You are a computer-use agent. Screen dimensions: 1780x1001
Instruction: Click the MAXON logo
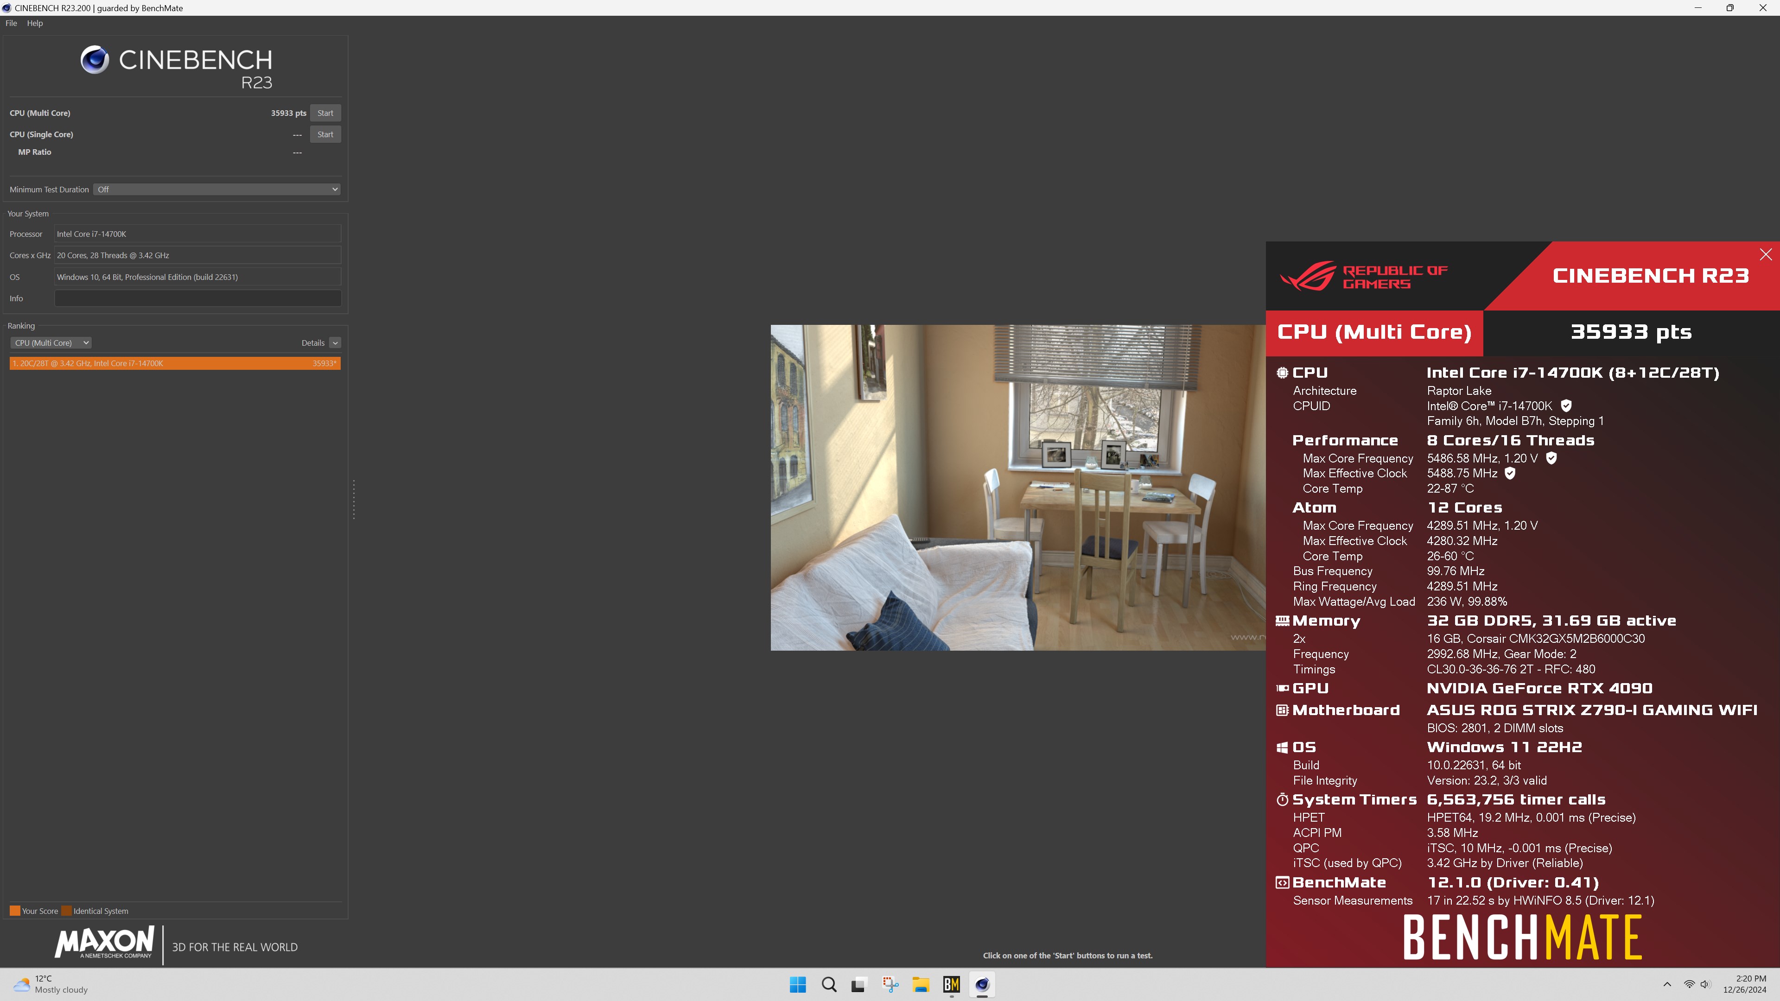(104, 943)
